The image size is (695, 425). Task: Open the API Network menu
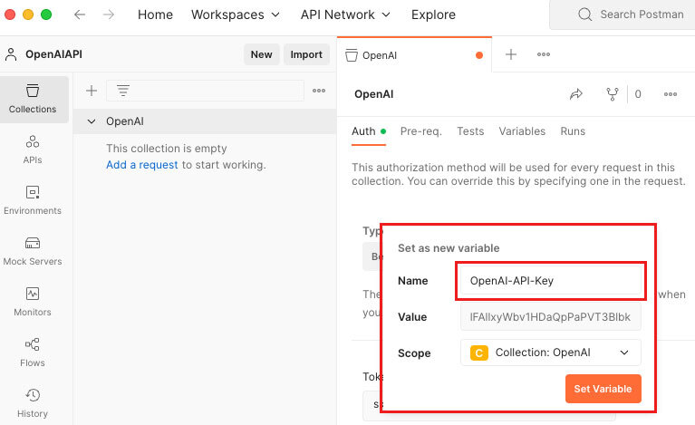click(345, 14)
